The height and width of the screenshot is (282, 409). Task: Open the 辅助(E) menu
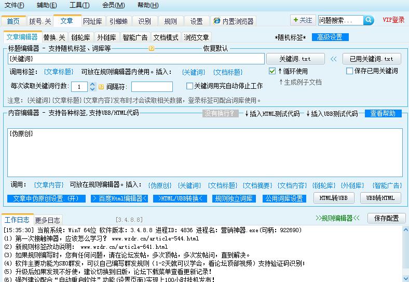[47, 5]
